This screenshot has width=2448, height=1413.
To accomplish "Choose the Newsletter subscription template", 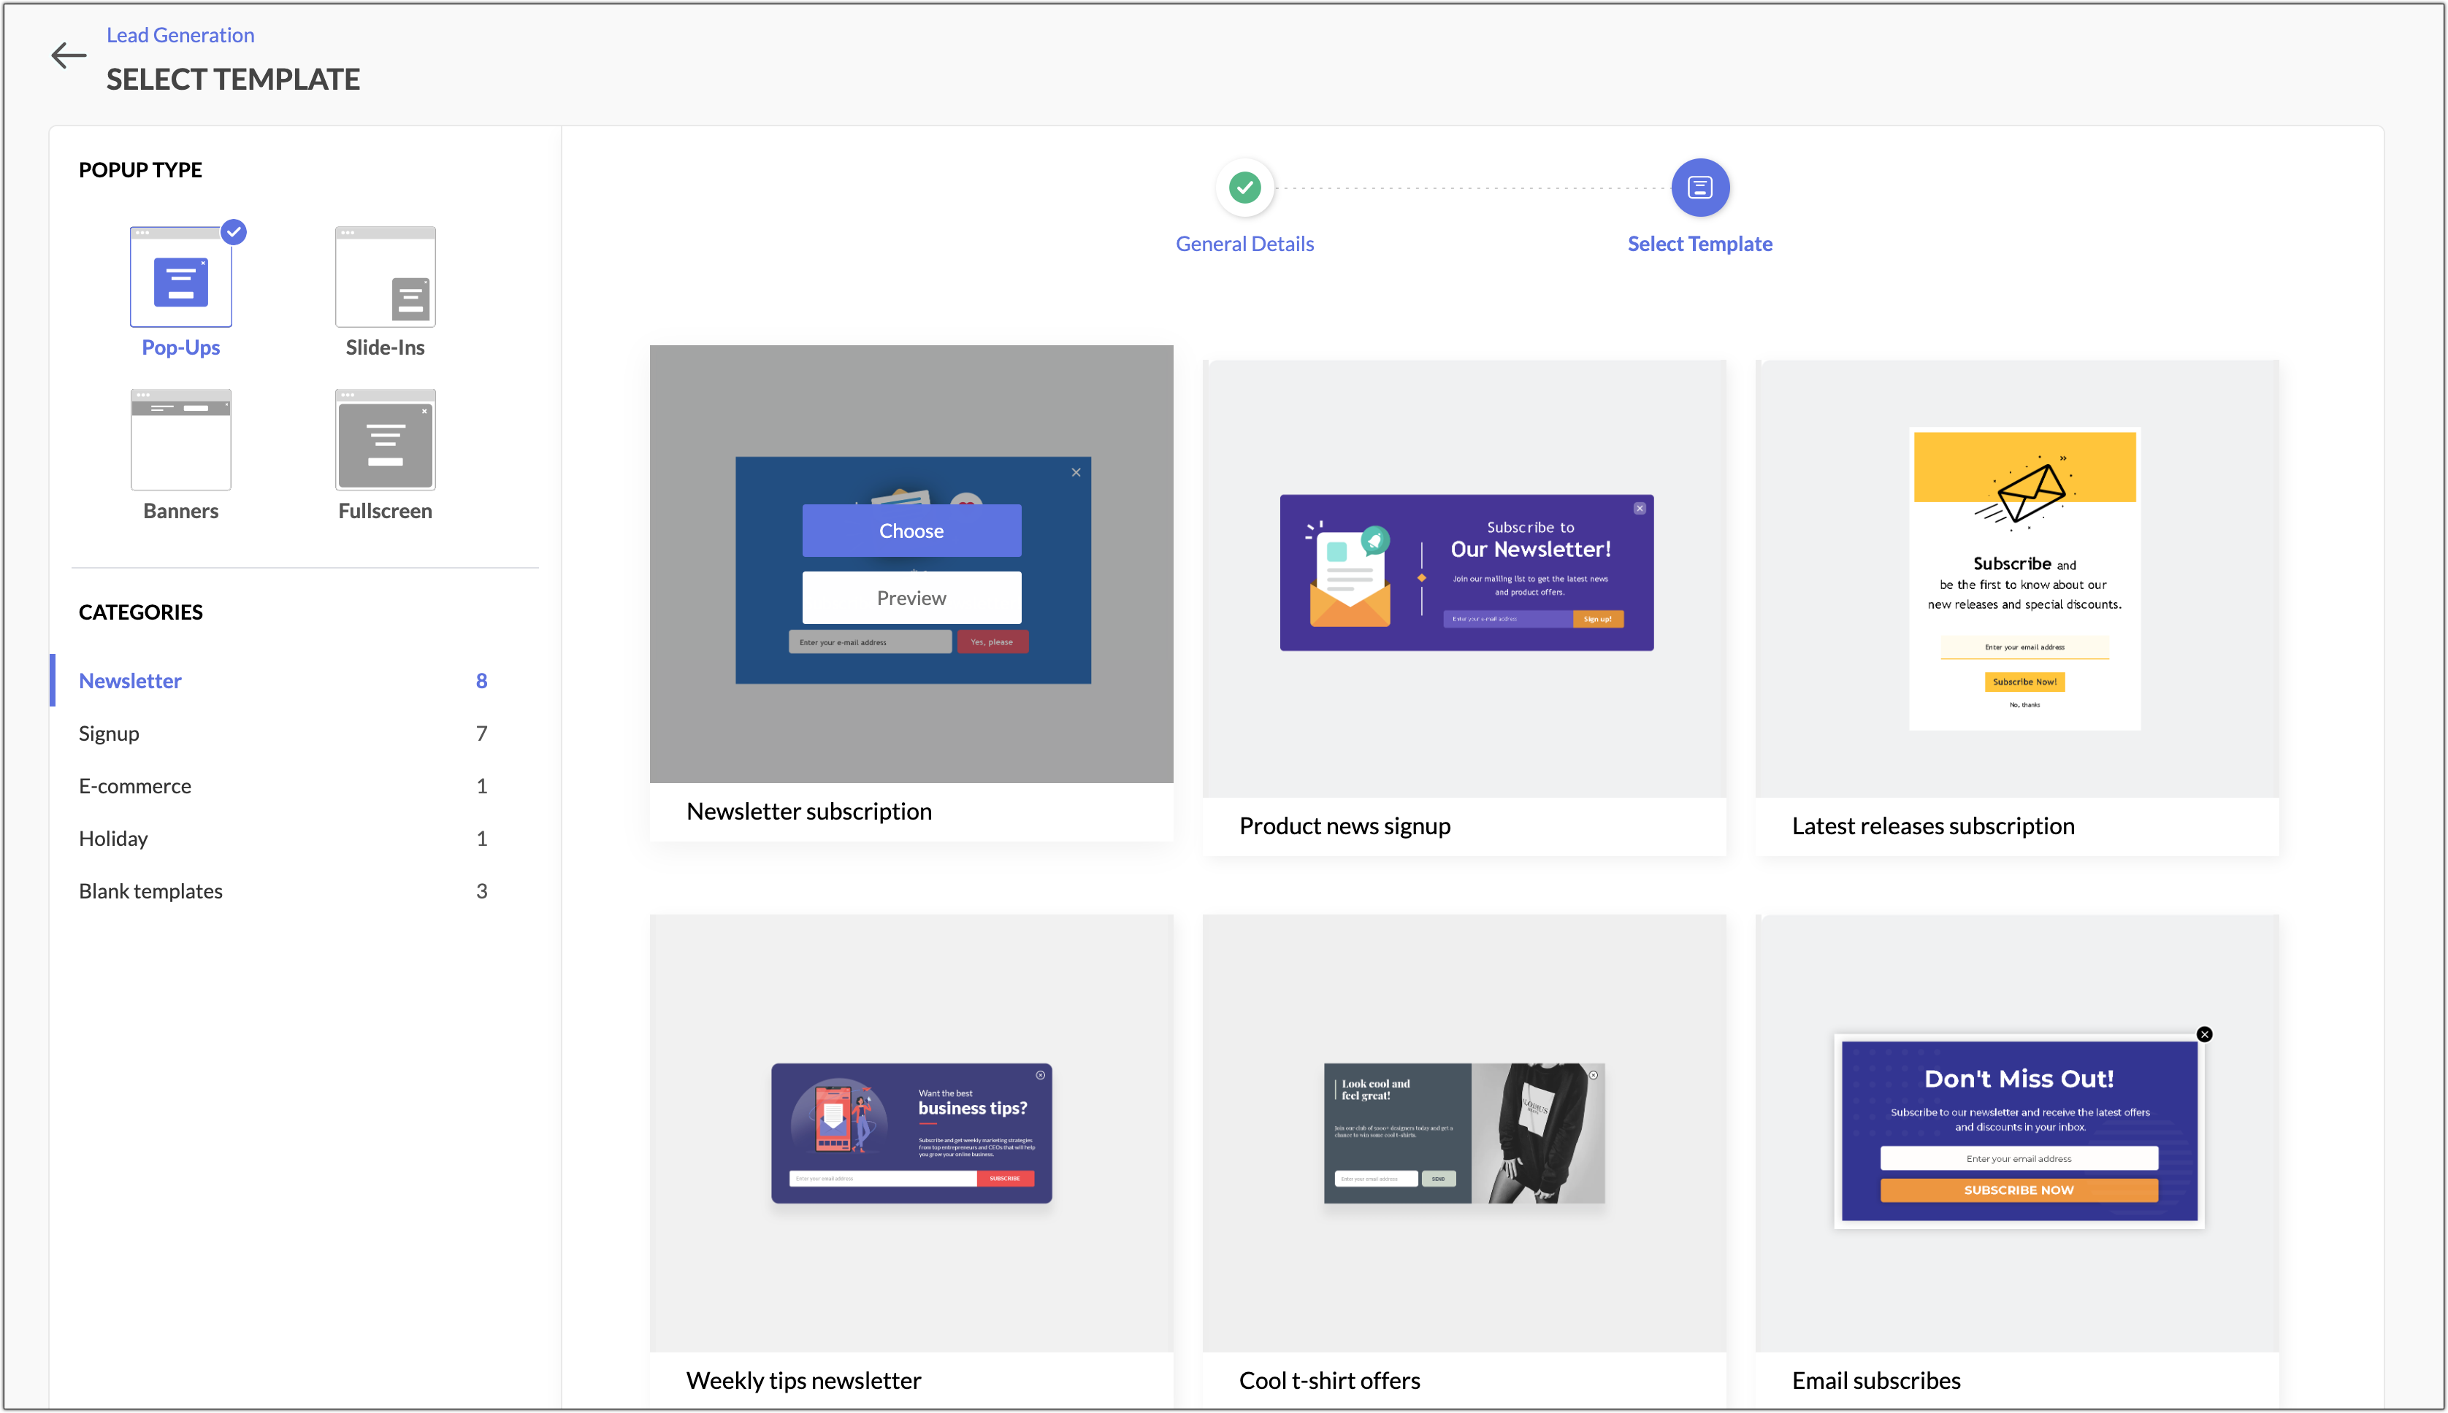I will coord(911,530).
